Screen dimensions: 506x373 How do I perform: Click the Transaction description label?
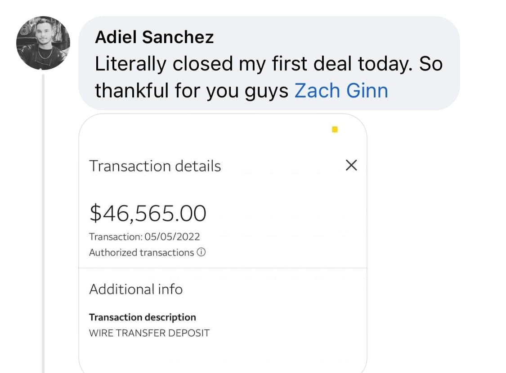[142, 317]
